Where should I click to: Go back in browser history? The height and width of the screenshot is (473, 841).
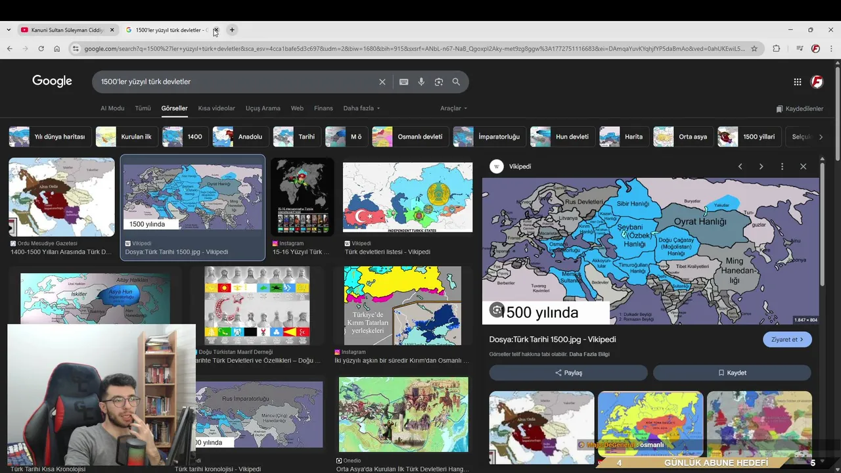(9, 49)
